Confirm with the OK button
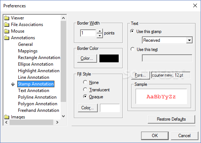The width and height of the screenshot is (201, 143). click(155, 136)
